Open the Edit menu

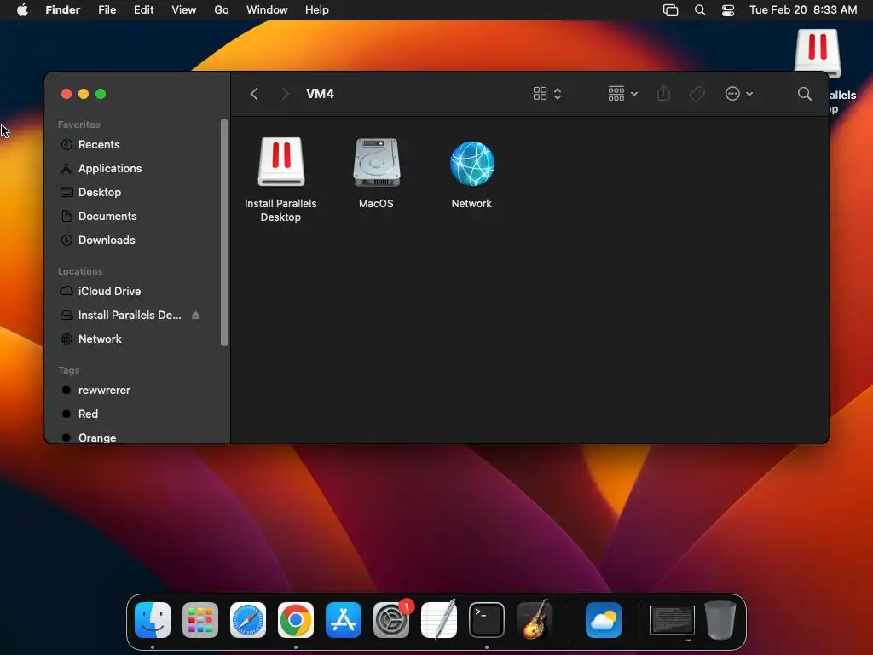[x=143, y=10]
